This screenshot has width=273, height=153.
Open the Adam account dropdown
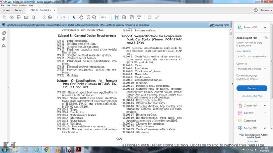266,10
